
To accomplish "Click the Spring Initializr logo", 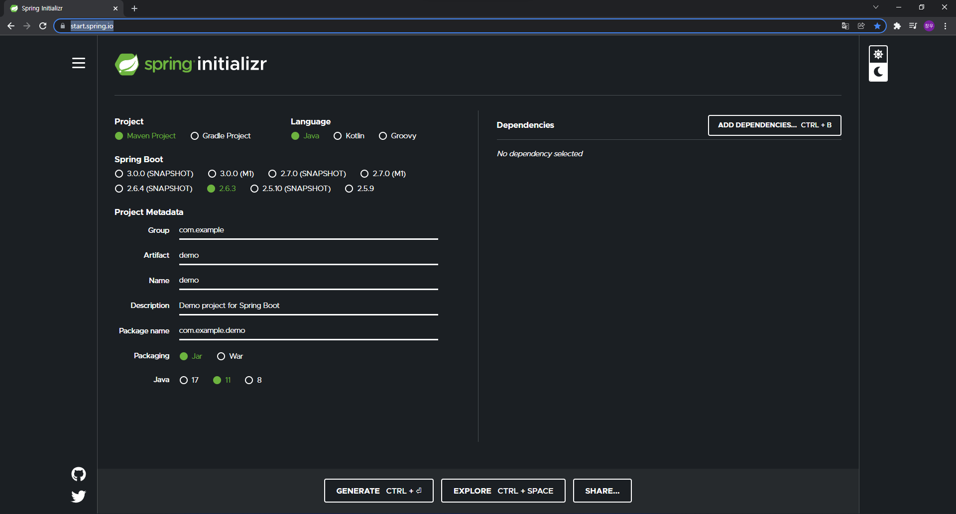I will [191, 64].
